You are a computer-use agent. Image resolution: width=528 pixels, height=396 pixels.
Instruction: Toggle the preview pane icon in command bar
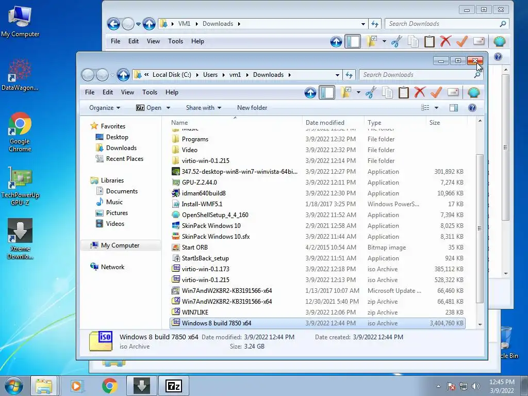click(x=454, y=108)
